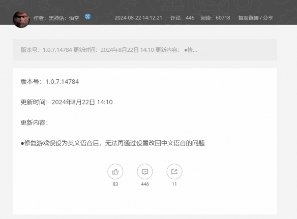Open comments via speech bubble icon
Screen dimensions: 297x219
click(145, 171)
